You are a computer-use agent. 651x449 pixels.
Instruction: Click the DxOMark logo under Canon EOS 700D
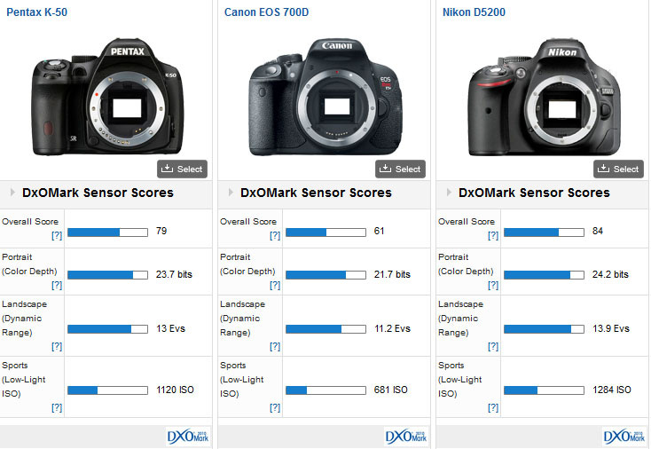pyautogui.click(x=405, y=437)
